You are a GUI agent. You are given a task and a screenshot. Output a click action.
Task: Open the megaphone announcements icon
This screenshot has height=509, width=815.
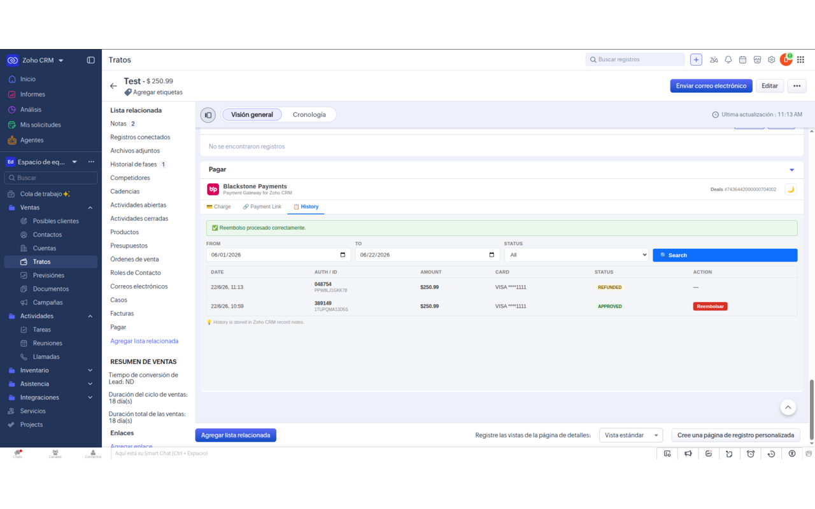(x=688, y=454)
